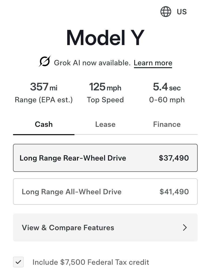Image resolution: width=202 pixels, height=272 pixels.
Task: Click the $41,490 price
Action: pos(174,192)
